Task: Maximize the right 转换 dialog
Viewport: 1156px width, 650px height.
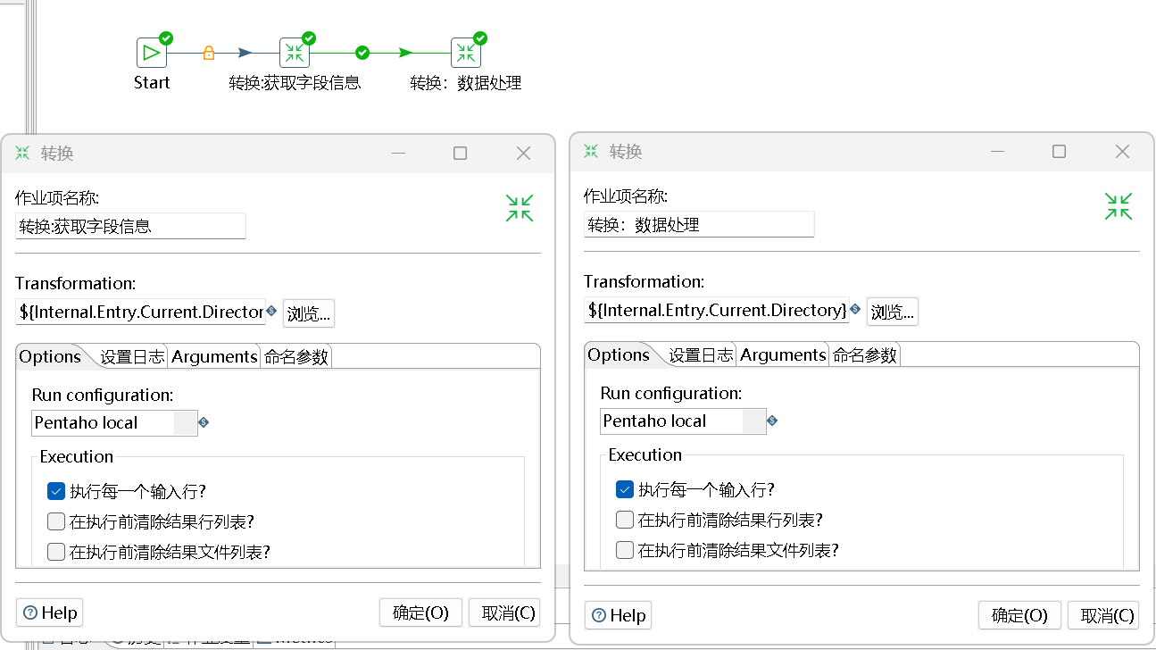Action: [1059, 152]
